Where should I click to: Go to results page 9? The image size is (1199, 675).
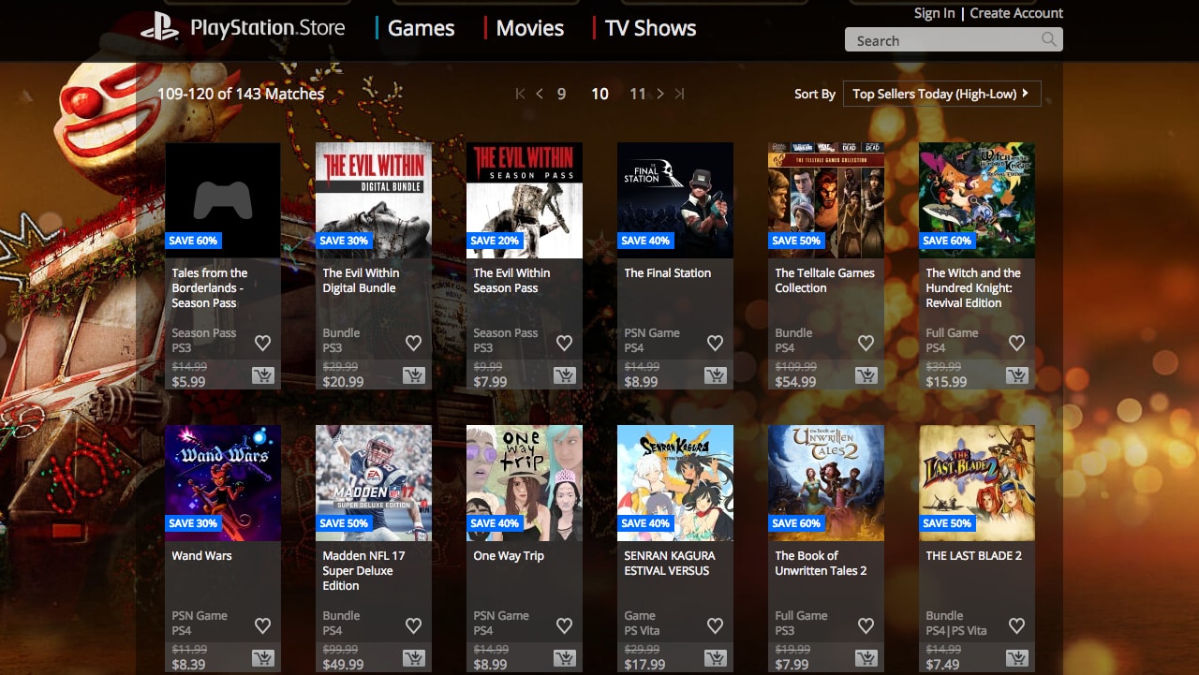[x=561, y=94]
